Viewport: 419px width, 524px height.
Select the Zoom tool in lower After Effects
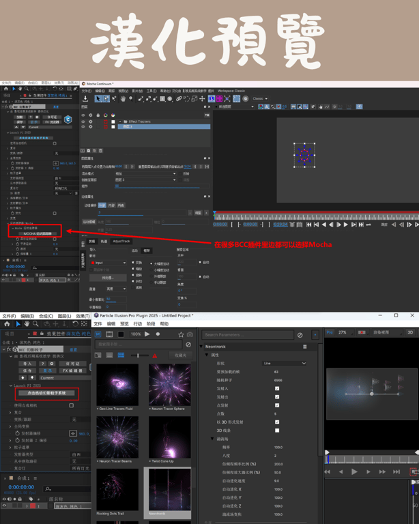(35, 324)
